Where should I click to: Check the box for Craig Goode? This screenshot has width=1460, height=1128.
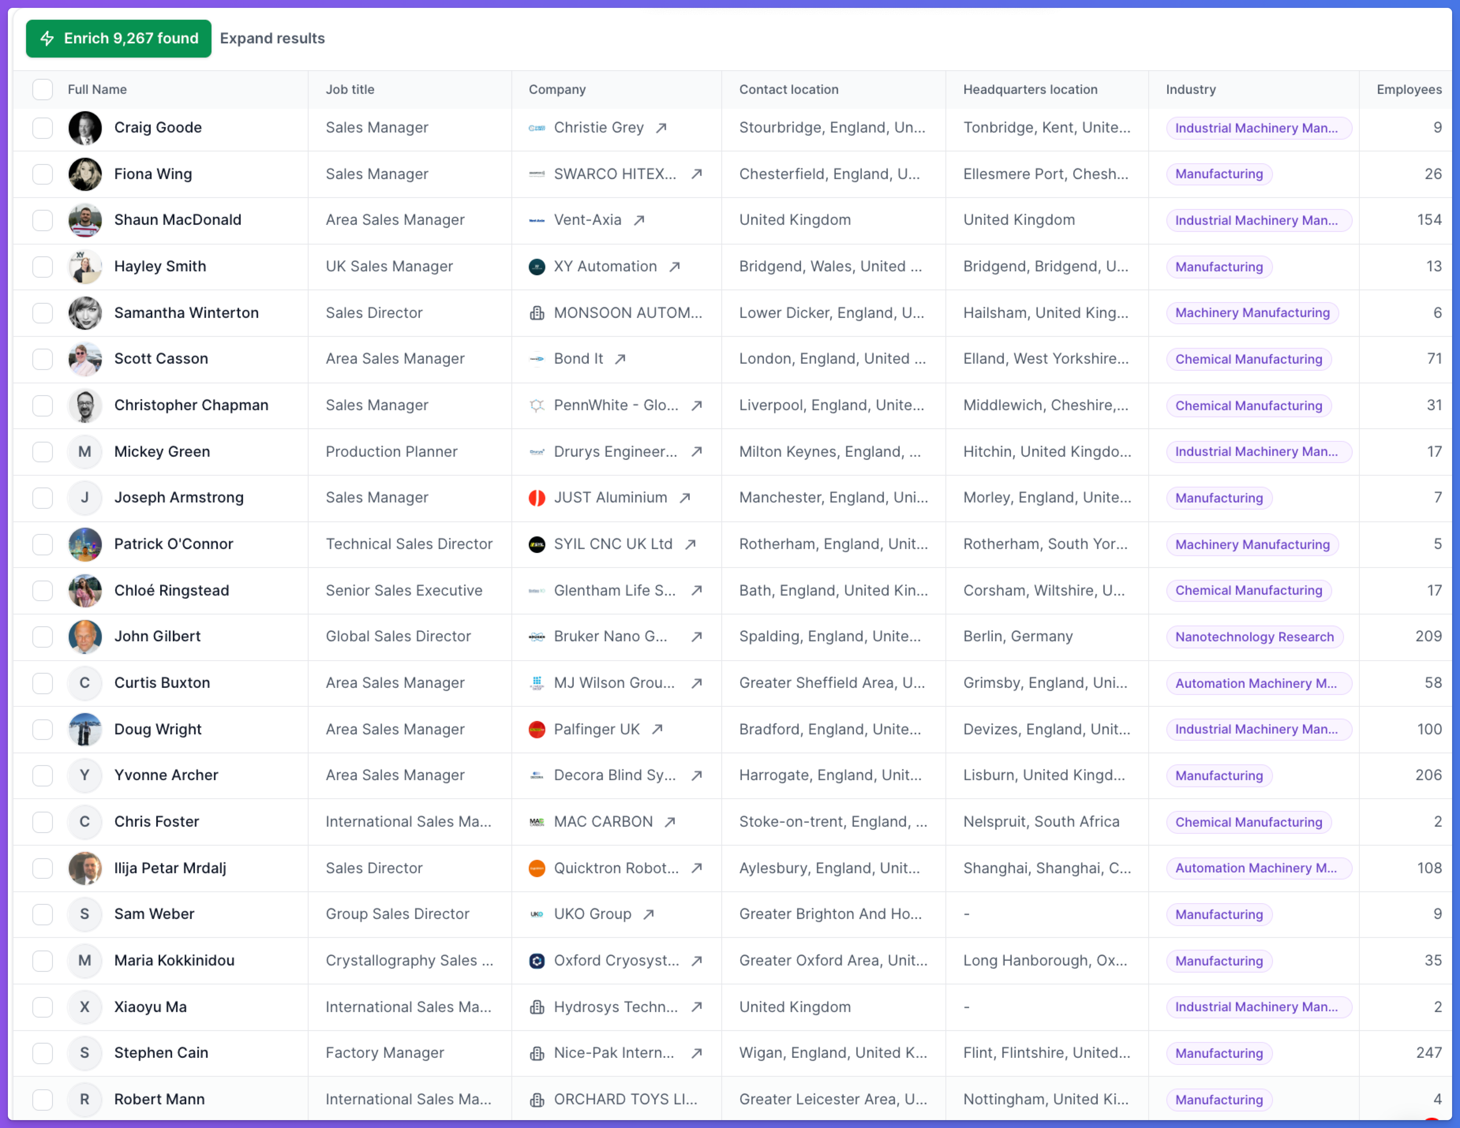click(43, 128)
